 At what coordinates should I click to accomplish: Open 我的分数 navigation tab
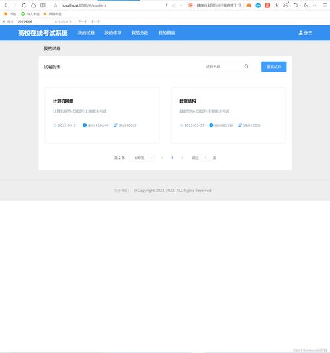(140, 33)
